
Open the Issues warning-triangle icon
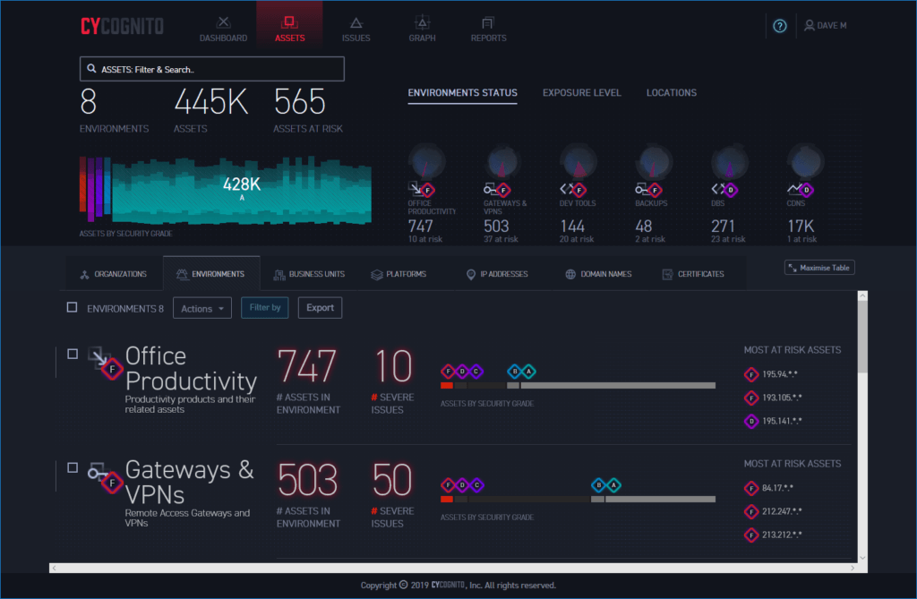tap(356, 22)
